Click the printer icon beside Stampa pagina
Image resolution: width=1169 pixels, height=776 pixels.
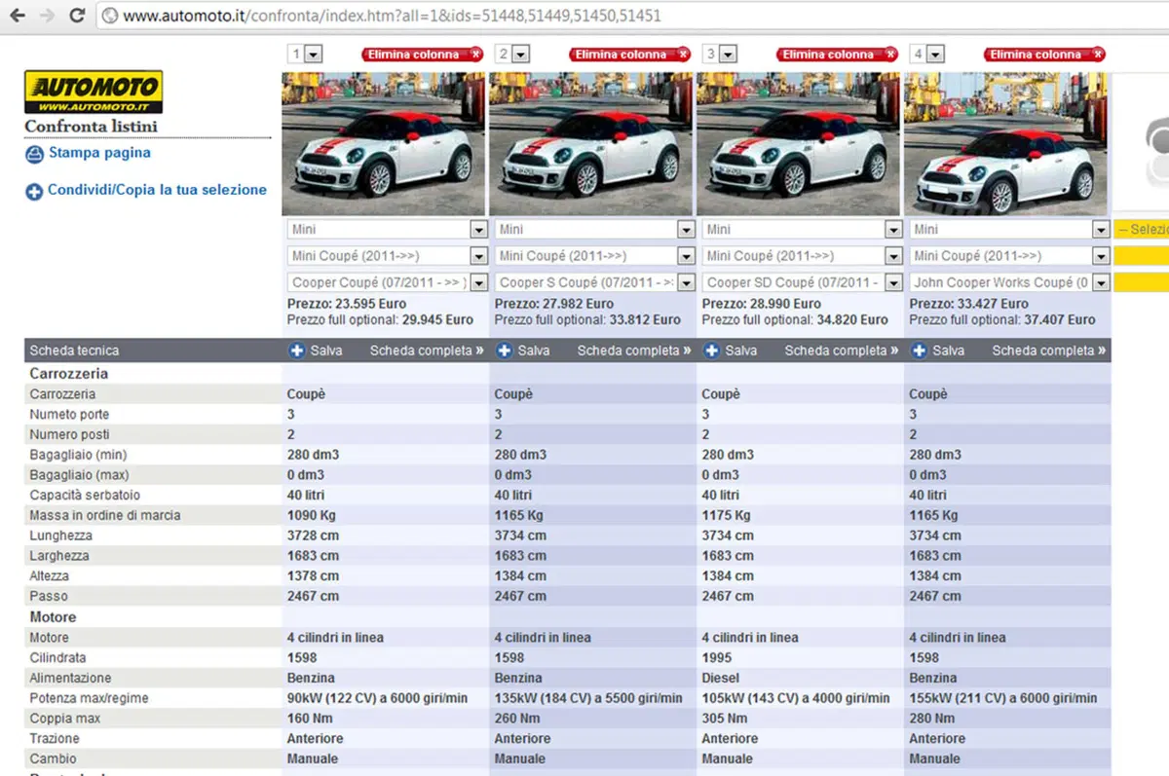tap(34, 154)
